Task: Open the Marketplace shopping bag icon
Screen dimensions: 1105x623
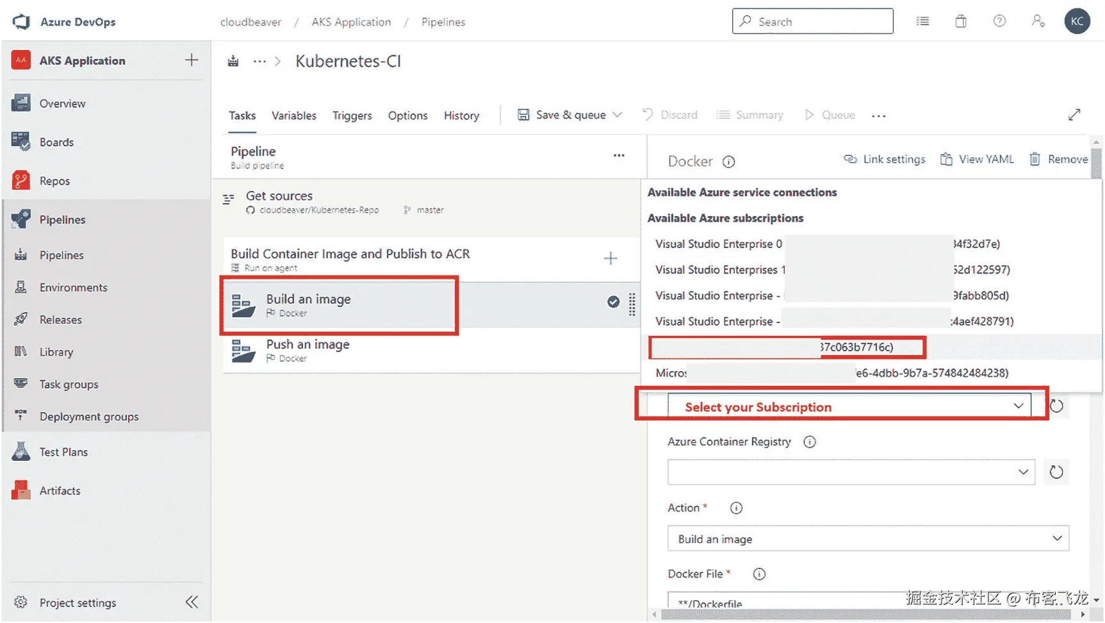Action: pyautogui.click(x=960, y=22)
